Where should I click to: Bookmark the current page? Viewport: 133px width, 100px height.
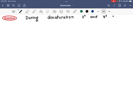coord(19,6)
